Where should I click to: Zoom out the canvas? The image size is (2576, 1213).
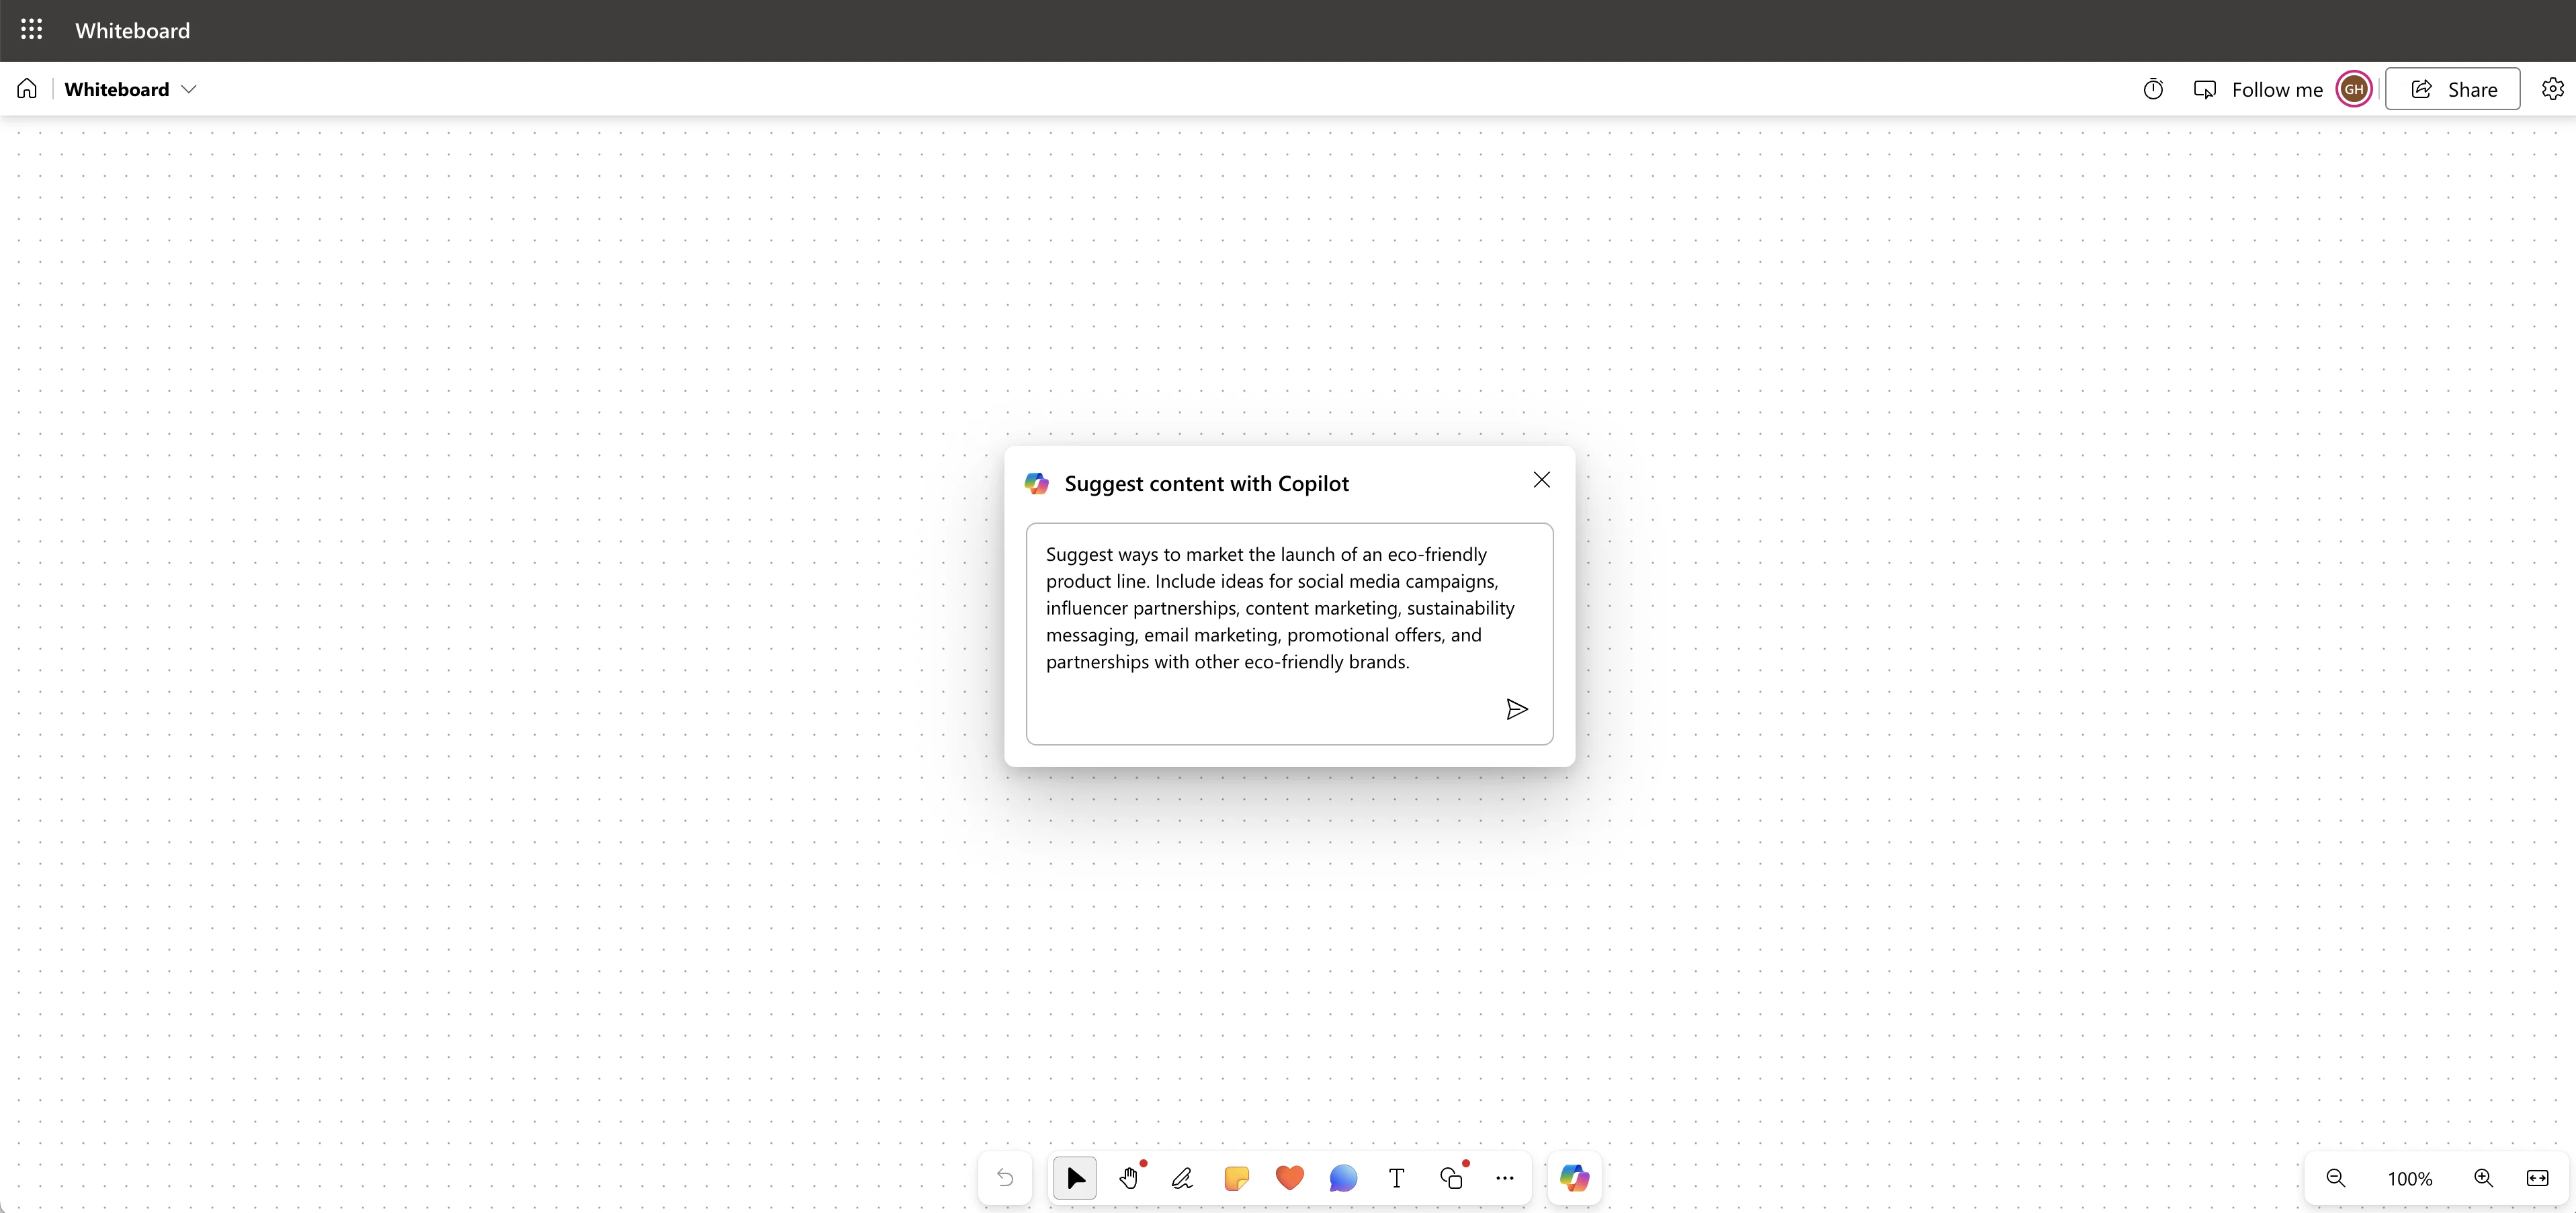(2335, 1178)
